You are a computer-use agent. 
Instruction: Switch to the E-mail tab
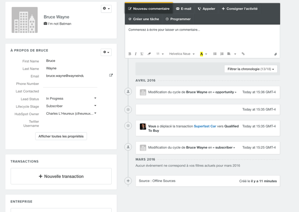coord(184,9)
